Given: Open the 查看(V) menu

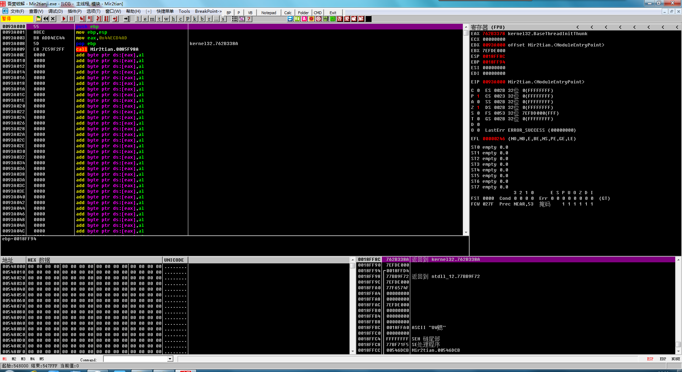Looking at the screenshot, I should (x=36, y=11).
